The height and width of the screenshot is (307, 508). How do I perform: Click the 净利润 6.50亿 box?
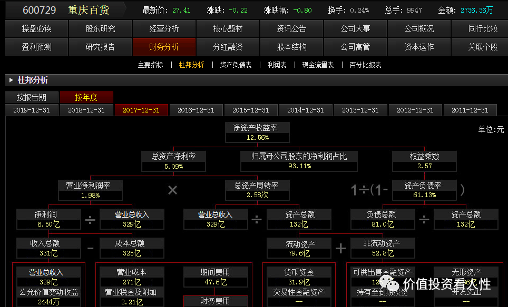tap(48, 219)
